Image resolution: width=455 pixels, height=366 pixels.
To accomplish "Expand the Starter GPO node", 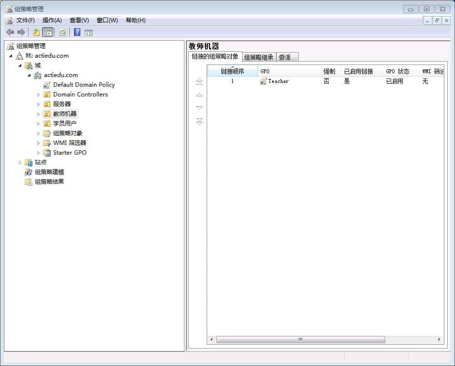I will tap(38, 153).
